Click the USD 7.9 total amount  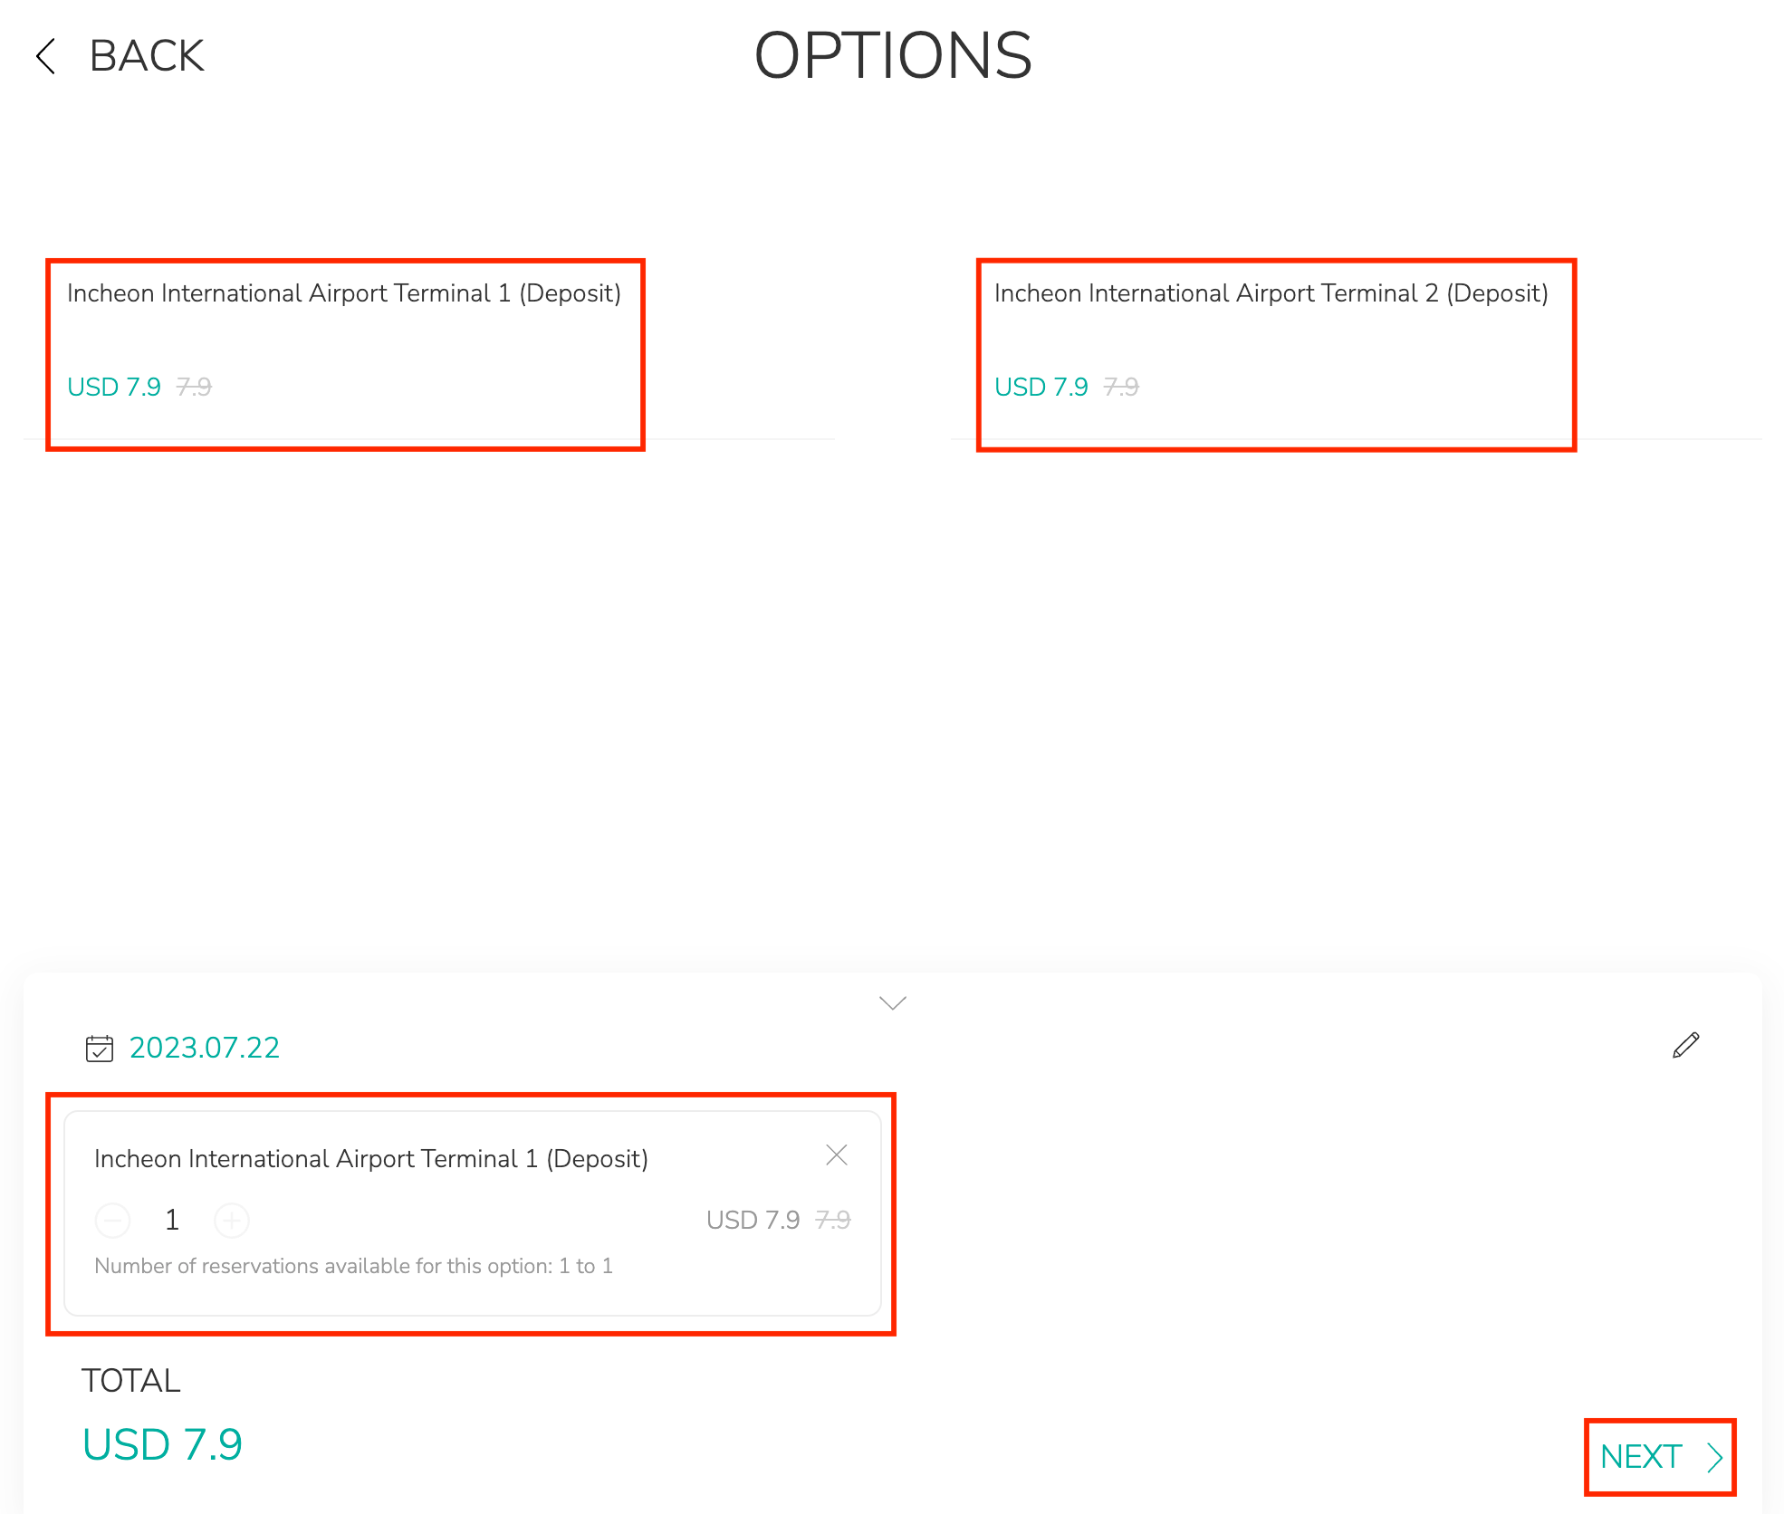pyautogui.click(x=161, y=1444)
